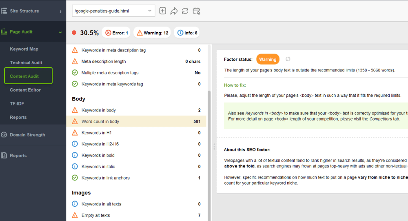Screen dimensions: 408x221
Task: Open TF-IDF in sidebar
Action: point(17,103)
